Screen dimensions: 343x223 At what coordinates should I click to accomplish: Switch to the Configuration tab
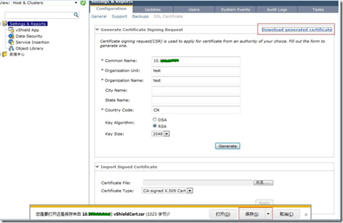click(111, 9)
